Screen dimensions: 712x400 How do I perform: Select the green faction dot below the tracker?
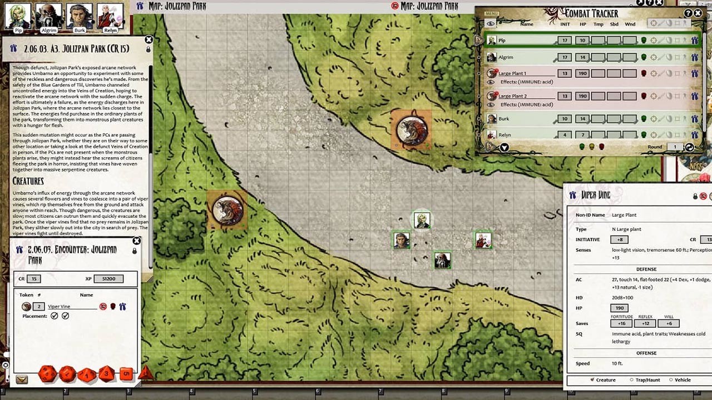tap(582, 147)
